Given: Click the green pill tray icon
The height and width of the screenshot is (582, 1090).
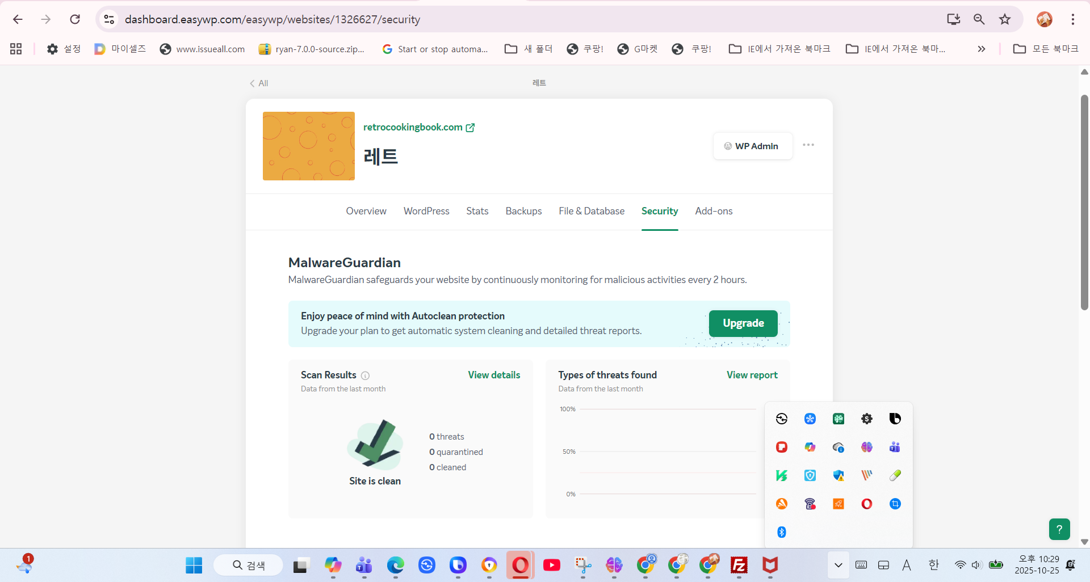Looking at the screenshot, I should pos(895,475).
